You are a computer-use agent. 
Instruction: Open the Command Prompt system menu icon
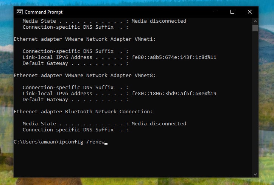(20, 12)
